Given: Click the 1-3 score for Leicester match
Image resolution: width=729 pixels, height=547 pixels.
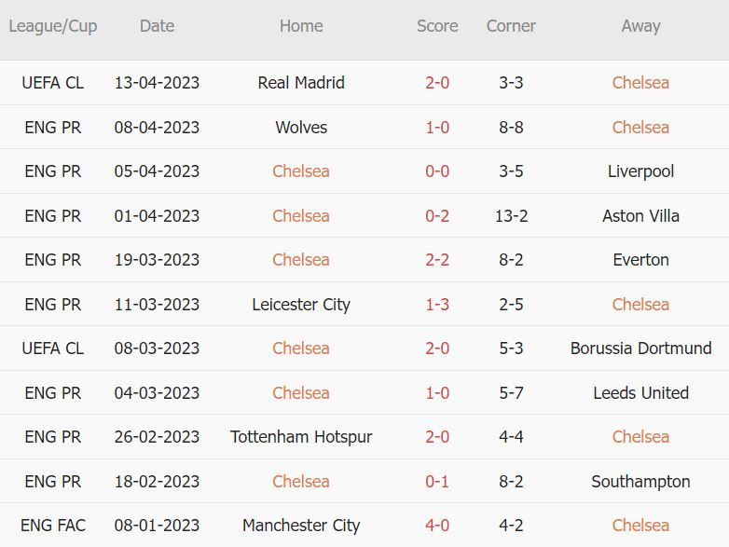Looking at the screenshot, I should (437, 305).
